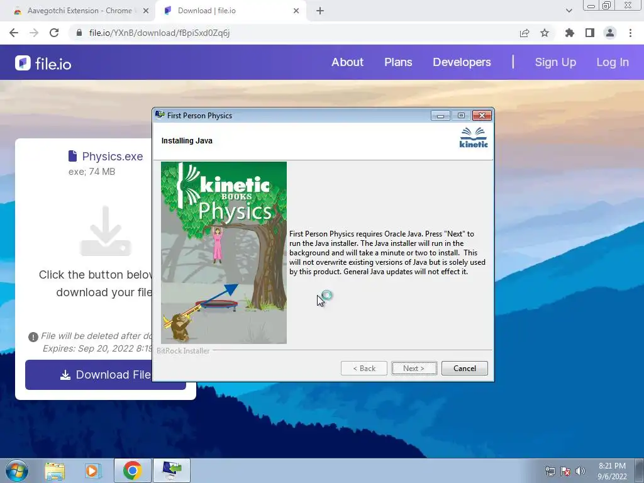Click the volume speaker tray icon
Image resolution: width=644 pixels, height=483 pixels.
[x=580, y=471]
